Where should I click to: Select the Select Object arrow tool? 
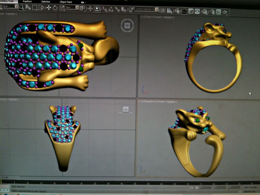tap(22, 7)
